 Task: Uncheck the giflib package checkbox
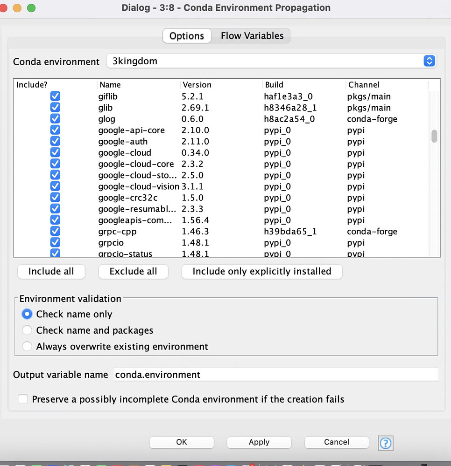coord(55,96)
